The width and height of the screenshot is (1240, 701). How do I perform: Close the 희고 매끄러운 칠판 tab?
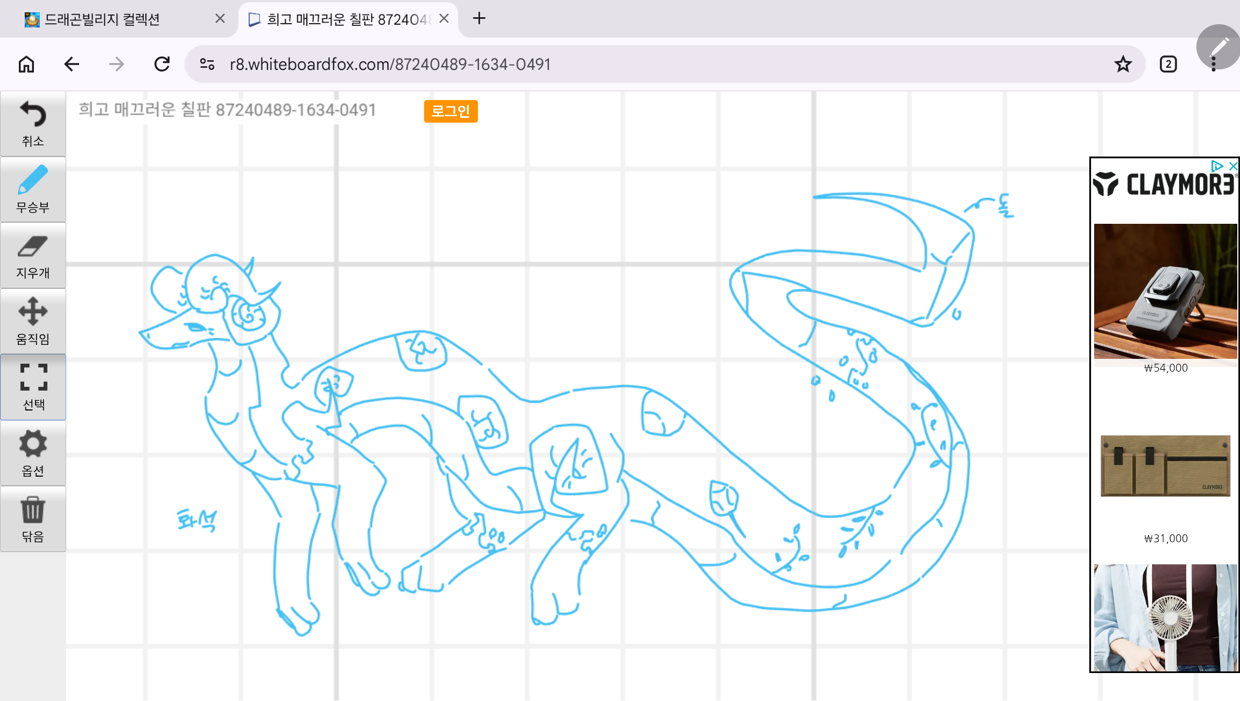pyautogui.click(x=444, y=19)
